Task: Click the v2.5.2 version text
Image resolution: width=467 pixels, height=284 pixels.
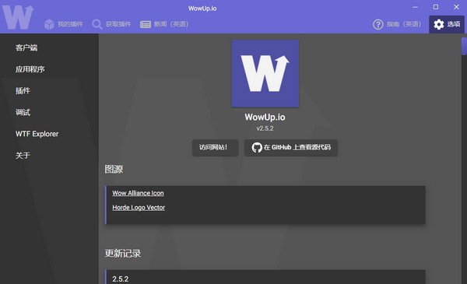Action: click(x=265, y=128)
